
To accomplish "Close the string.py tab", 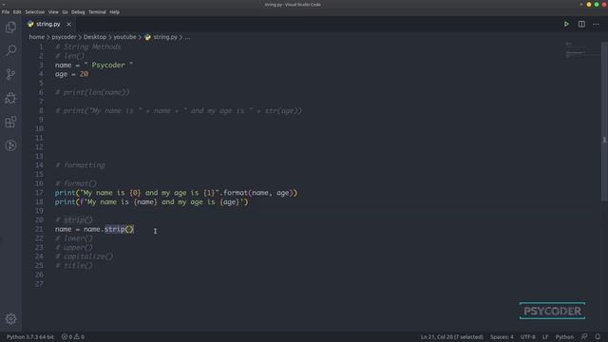I will [68, 24].
